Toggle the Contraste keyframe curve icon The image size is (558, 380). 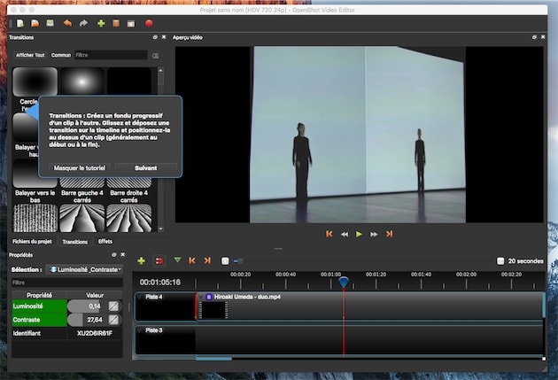[113, 320]
